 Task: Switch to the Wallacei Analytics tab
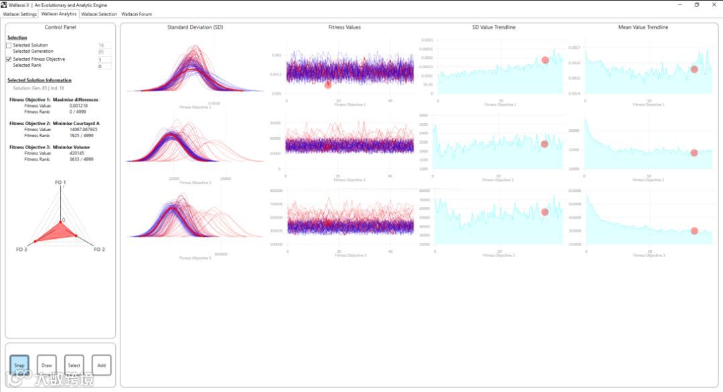[58, 14]
